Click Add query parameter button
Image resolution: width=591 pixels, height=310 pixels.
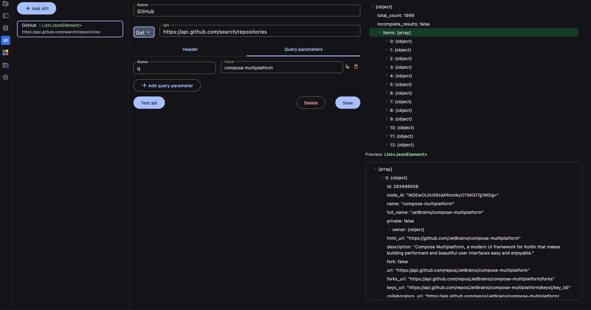pyautogui.click(x=167, y=85)
